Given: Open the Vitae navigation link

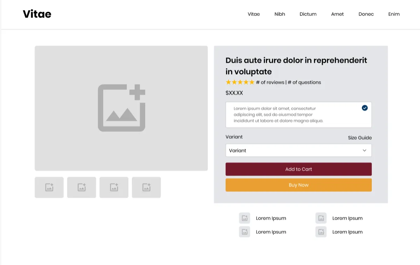Looking at the screenshot, I should (x=254, y=14).
